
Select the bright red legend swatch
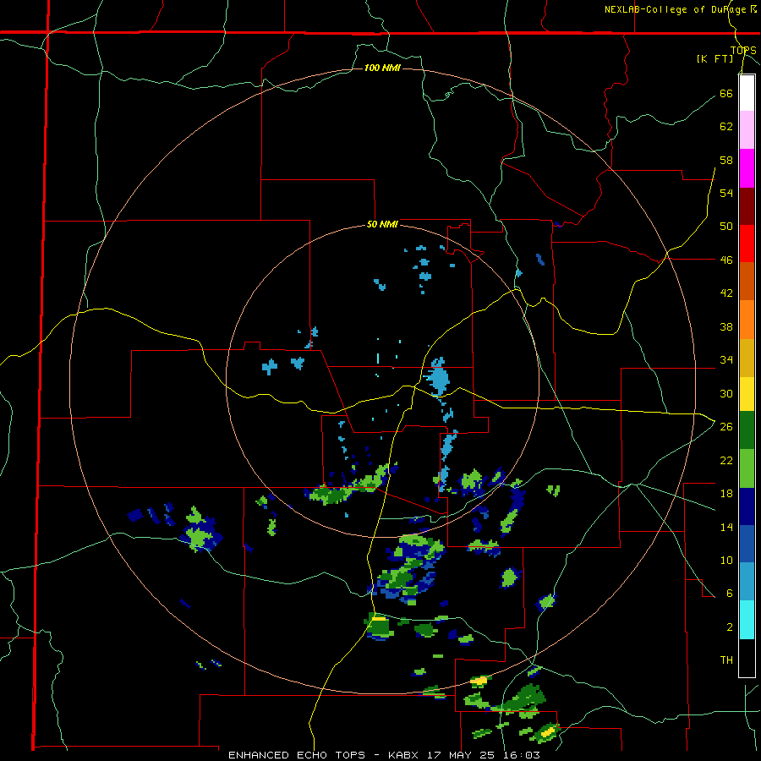pos(747,244)
